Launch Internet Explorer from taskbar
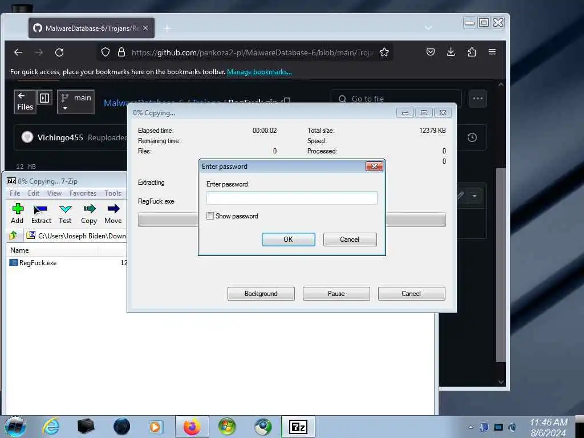 (x=51, y=427)
